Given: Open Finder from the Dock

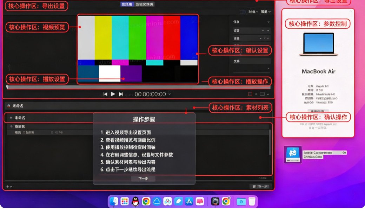Looking at the screenshot, I should click(114, 201).
